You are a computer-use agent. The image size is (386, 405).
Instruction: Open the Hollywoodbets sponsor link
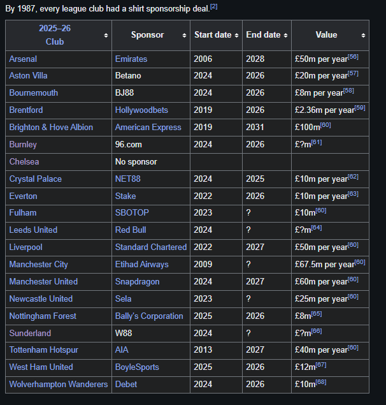141,110
